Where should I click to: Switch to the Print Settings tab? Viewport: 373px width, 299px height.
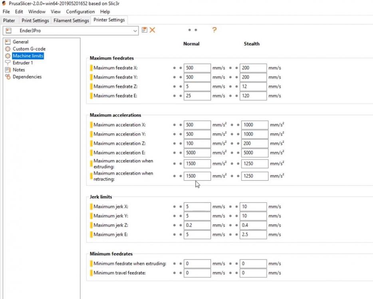(x=35, y=21)
